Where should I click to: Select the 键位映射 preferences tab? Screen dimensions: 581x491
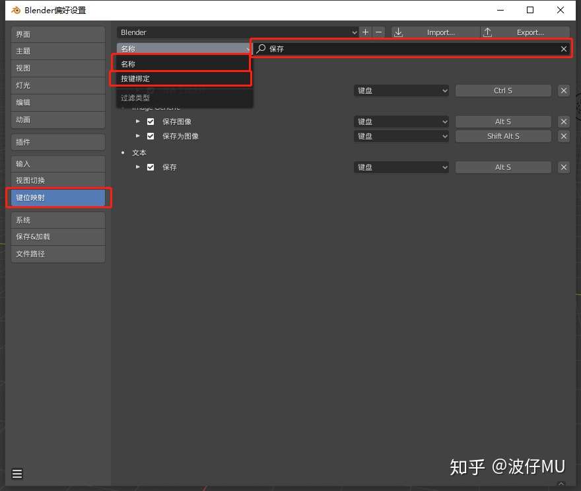pyautogui.click(x=59, y=198)
